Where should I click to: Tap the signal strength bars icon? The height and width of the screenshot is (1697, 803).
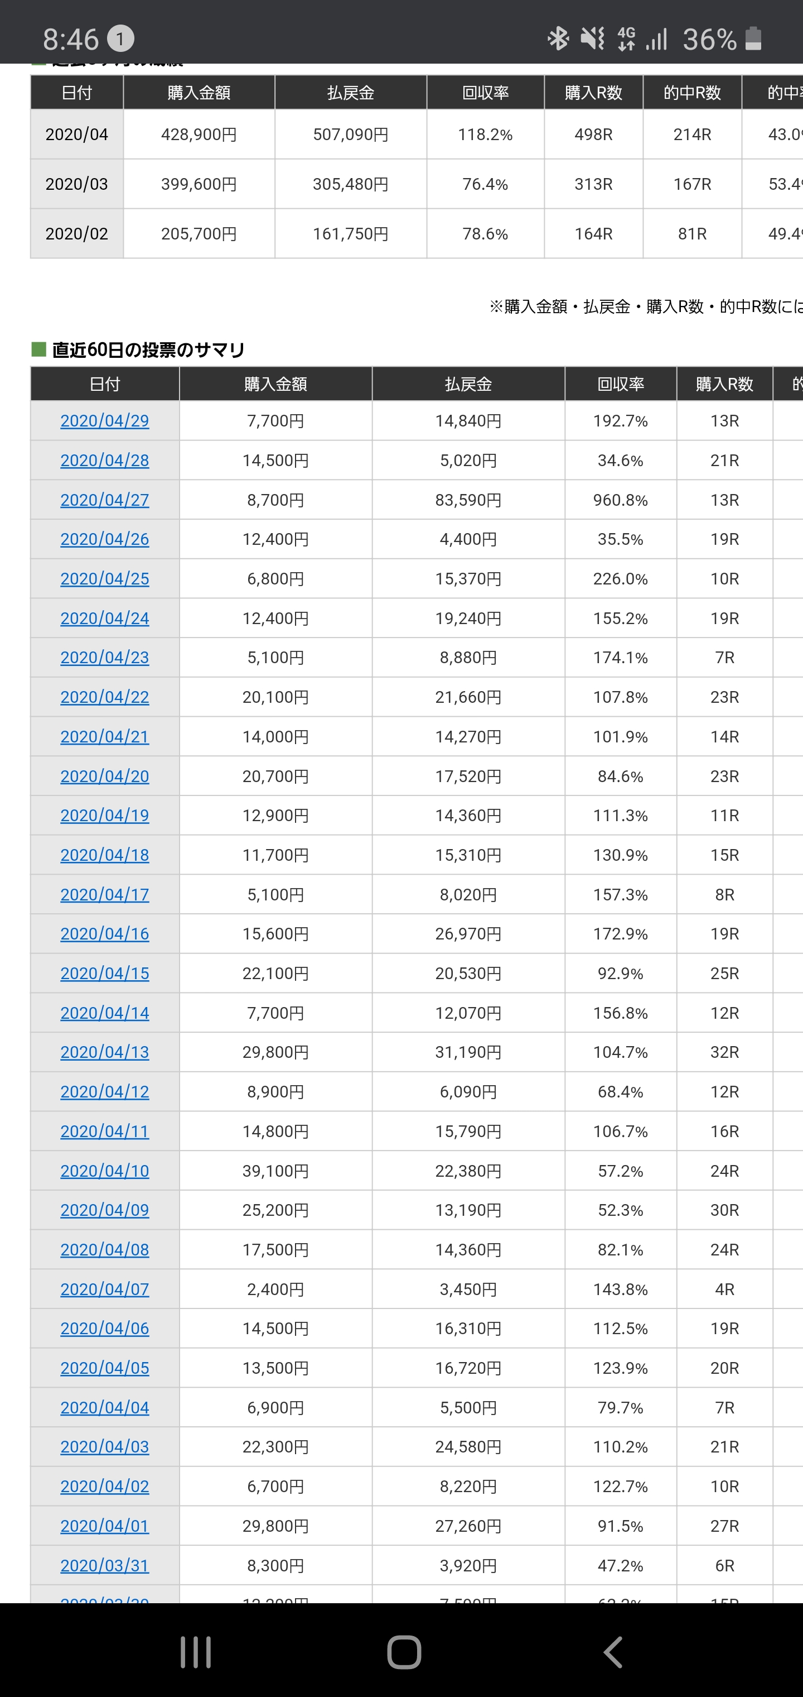656,39
